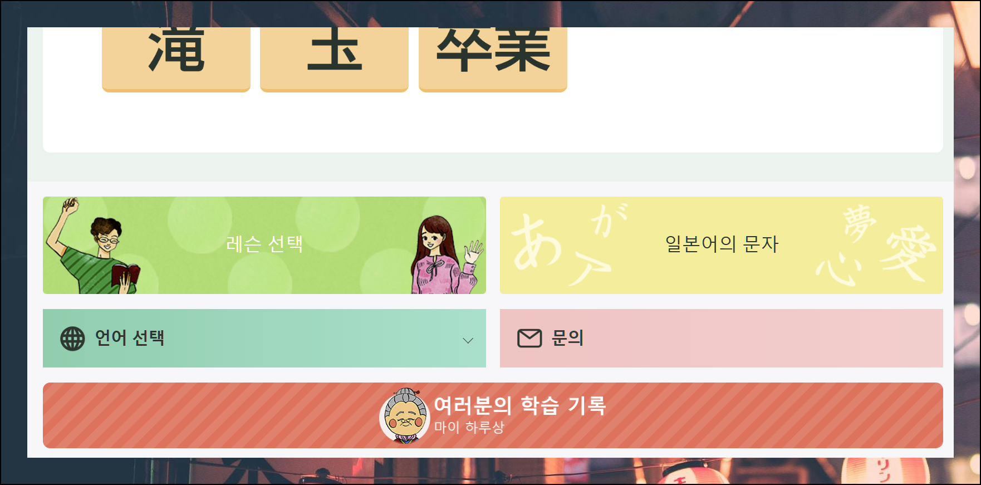Click the 마이 하루상 subtitle text
The width and height of the screenshot is (981, 485).
click(469, 427)
